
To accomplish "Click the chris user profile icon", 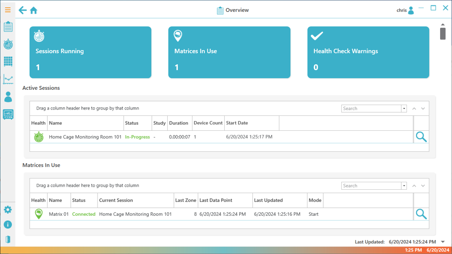I will pyautogui.click(x=411, y=10).
